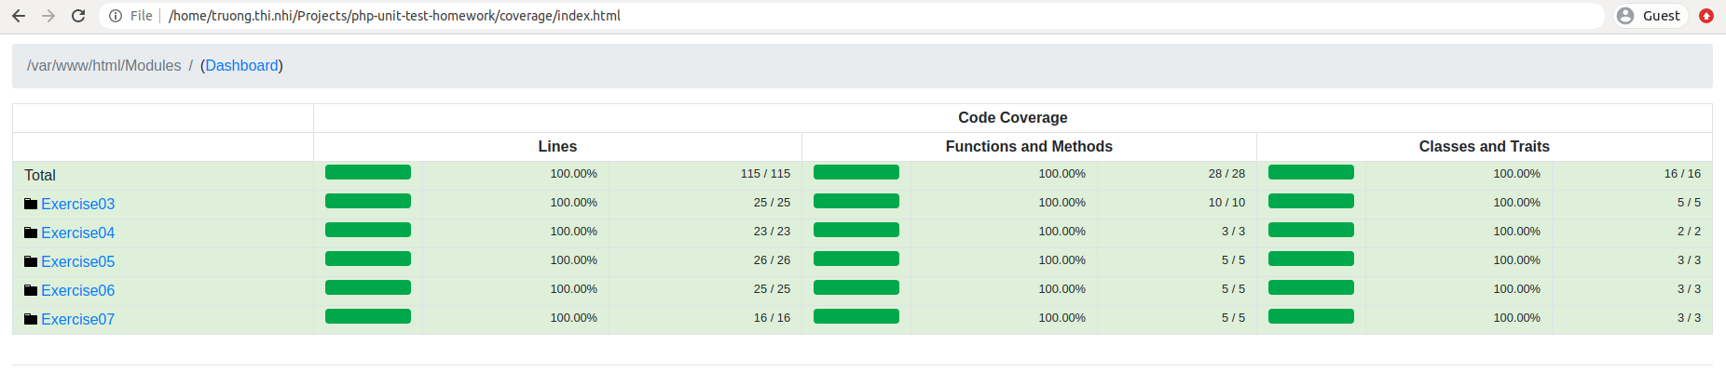Image resolution: width=1726 pixels, height=372 pixels.
Task: Click the Total row Lines coverage bar
Action: coord(368,172)
